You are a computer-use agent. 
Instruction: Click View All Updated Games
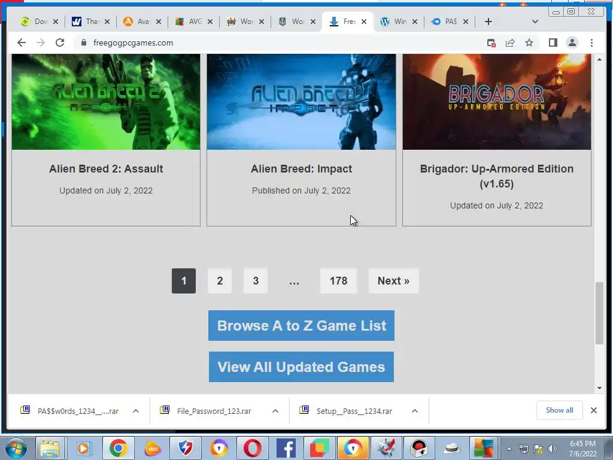coord(302,367)
